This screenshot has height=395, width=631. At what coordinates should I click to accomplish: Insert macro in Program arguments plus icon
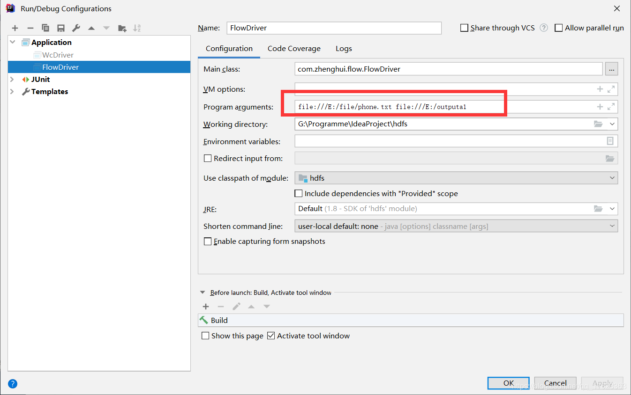click(600, 107)
